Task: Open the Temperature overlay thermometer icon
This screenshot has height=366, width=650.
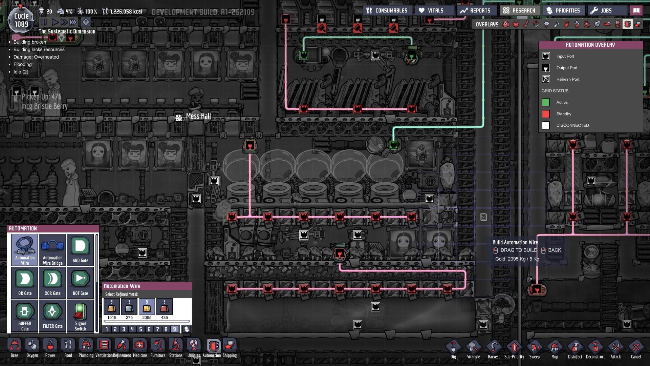Action: point(526,24)
